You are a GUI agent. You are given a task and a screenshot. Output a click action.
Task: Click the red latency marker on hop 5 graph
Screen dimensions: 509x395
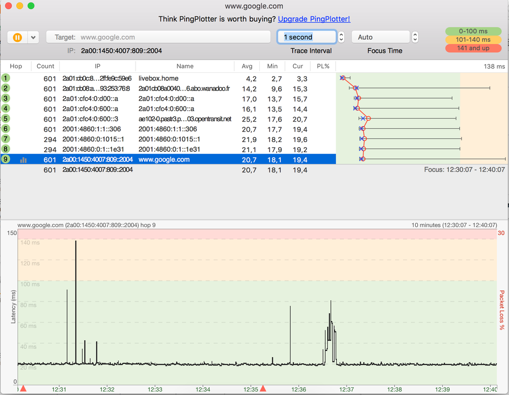coord(368,119)
